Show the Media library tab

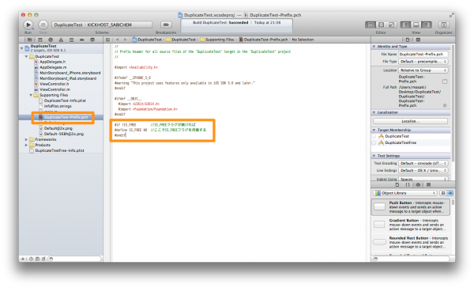click(429, 184)
